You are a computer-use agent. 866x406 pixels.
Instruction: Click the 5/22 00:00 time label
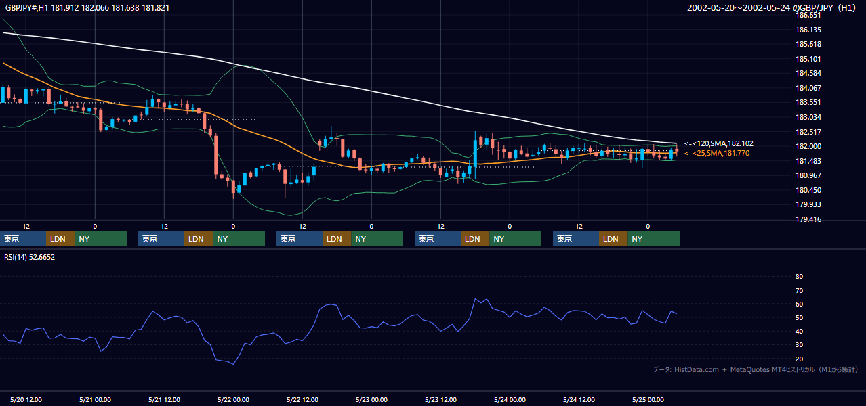[233, 399]
